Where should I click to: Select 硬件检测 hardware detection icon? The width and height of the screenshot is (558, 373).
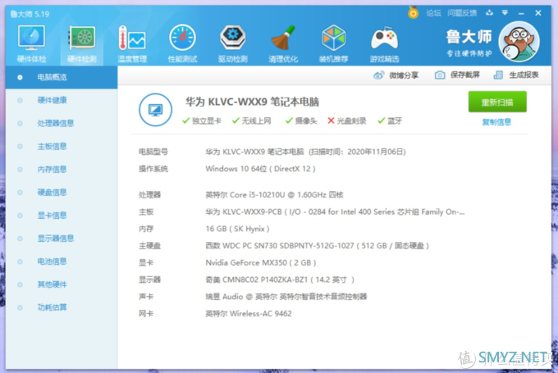[x=81, y=43]
